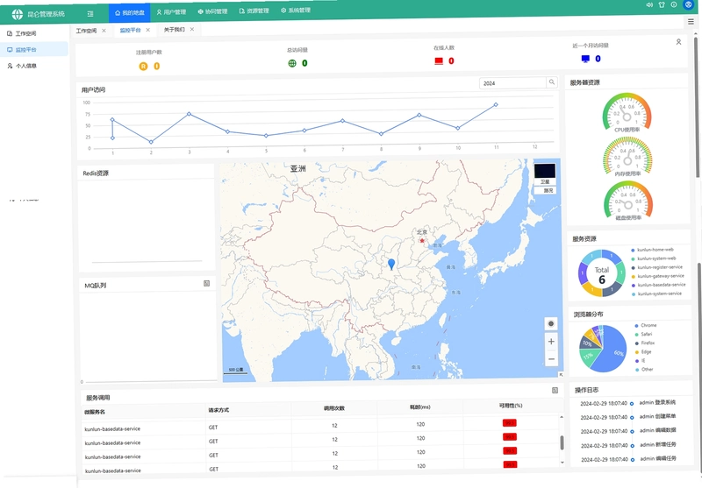The height and width of the screenshot is (488, 702).
Task: Toggle the Chrome legend in 浏览器分布
Action: coord(646,325)
